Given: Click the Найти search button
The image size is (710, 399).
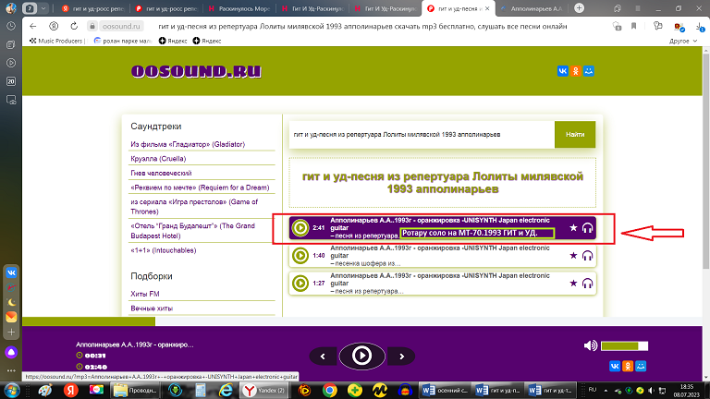Looking at the screenshot, I should click(575, 134).
